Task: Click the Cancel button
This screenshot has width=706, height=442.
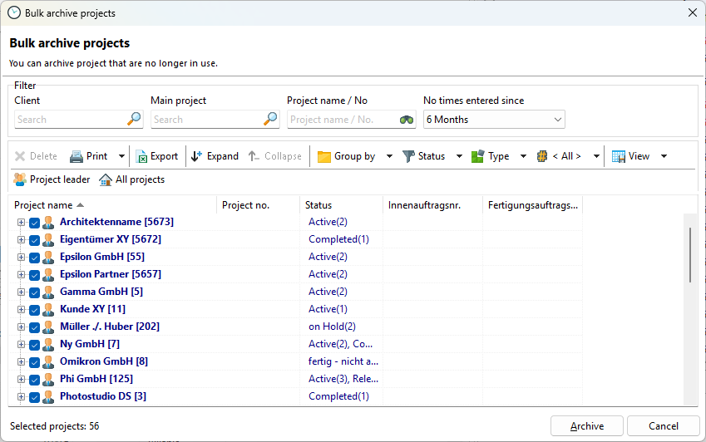Action: pyautogui.click(x=663, y=426)
